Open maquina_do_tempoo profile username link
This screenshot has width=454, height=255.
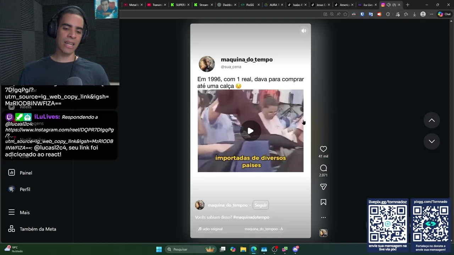pos(228,205)
